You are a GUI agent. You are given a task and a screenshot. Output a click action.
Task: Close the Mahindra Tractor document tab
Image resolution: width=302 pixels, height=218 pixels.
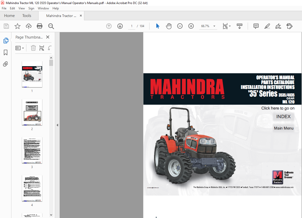click(x=81, y=15)
